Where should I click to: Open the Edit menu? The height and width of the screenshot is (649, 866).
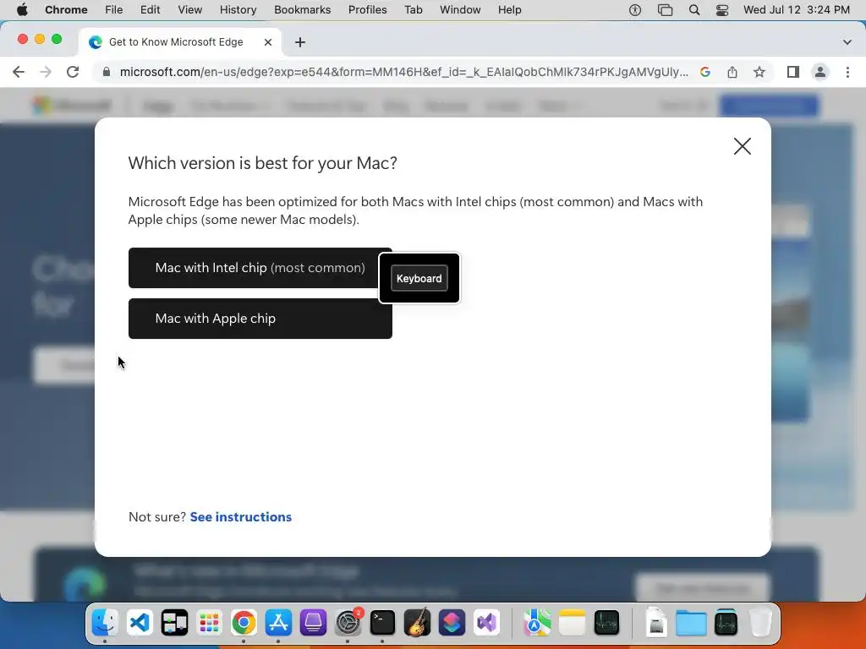point(150,10)
